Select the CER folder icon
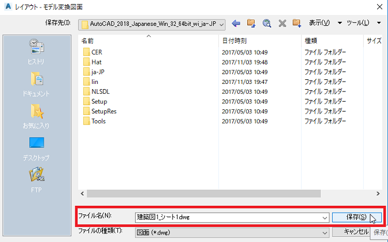Image resolution: width=388 pixels, height=242 pixels. coord(86,52)
